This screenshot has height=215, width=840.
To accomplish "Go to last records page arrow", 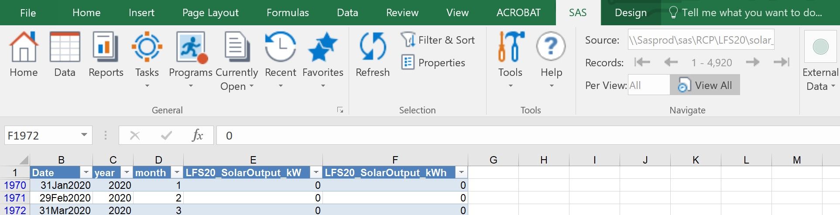I will click(782, 62).
